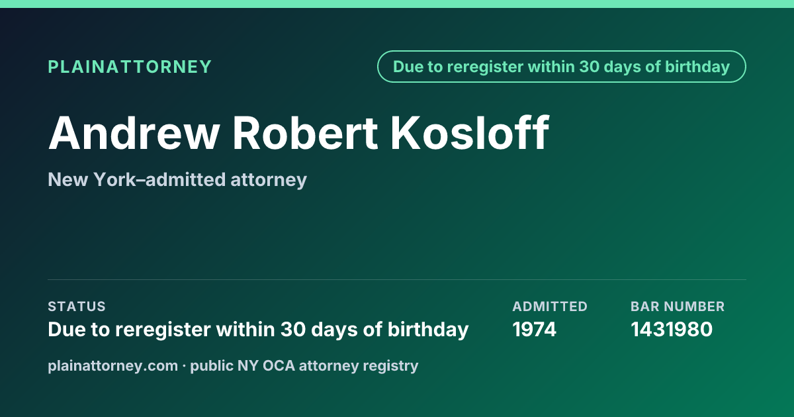
Task: Open the plainattorney.com footer link
Action: click(x=113, y=365)
